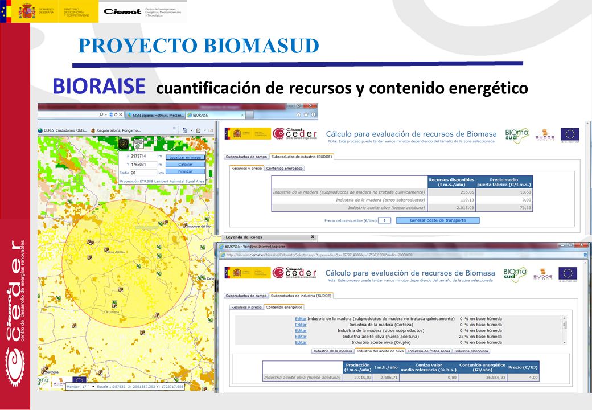This screenshot has width=592, height=410.
Task: Click Editar for Industria de la madera (Corteza)
Action: click(x=301, y=325)
